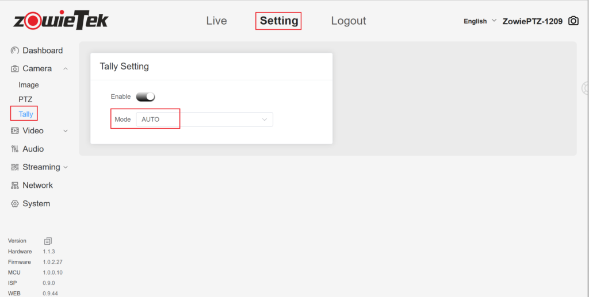The image size is (589, 297).
Task: Collapse the Camera menu chevron
Action: pyautogui.click(x=66, y=69)
